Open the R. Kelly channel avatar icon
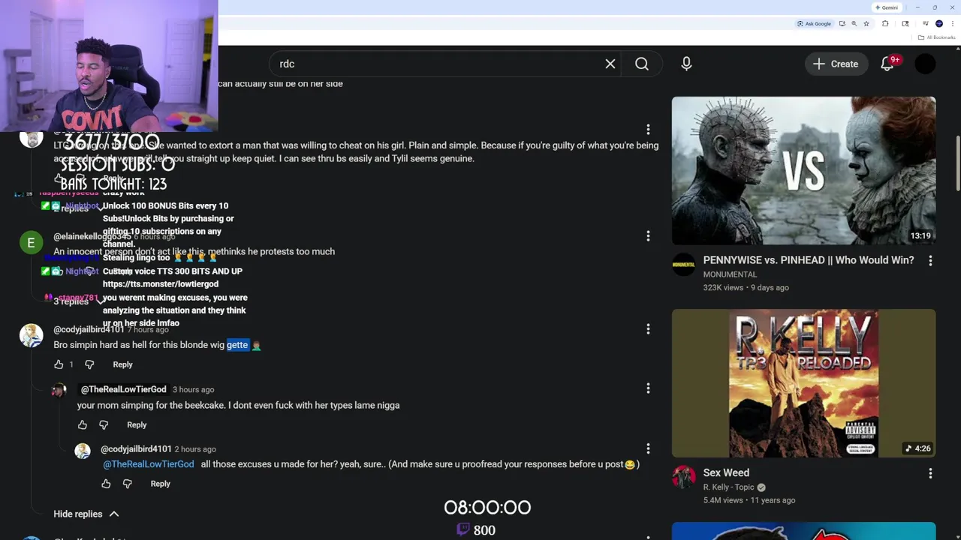Viewport: 961px width, 540px height. tap(683, 476)
